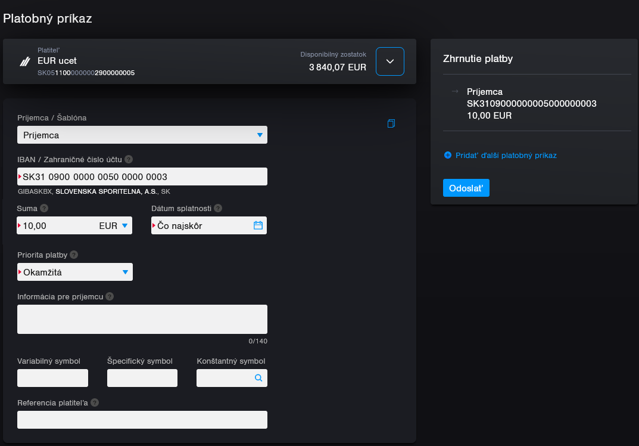Click the search icon in Konštantný symbol
Screen dimensions: 639x446
258,378
